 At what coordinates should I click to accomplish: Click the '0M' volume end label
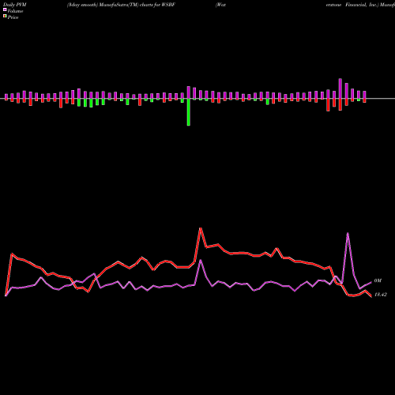pyautogui.click(x=378, y=280)
